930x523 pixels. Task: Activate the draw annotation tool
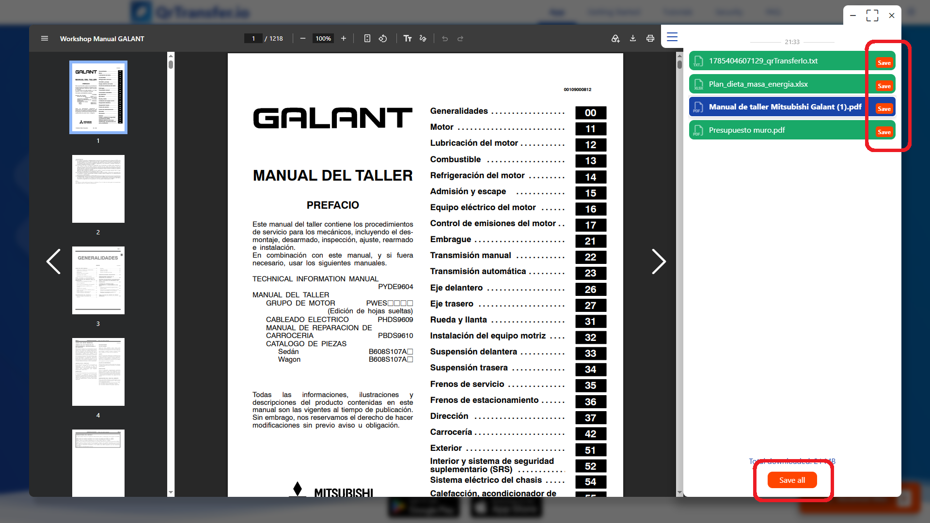pyautogui.click(x=423, y=38)
